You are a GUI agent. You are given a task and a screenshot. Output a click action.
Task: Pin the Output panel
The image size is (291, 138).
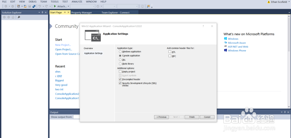click(285, 112)
